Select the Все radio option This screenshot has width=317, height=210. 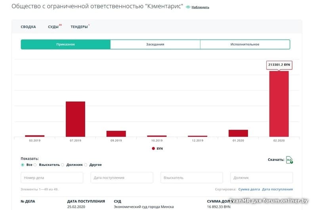23,165
